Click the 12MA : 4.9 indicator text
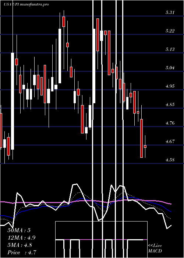This screenshot has width=184, height=258. 21,238
